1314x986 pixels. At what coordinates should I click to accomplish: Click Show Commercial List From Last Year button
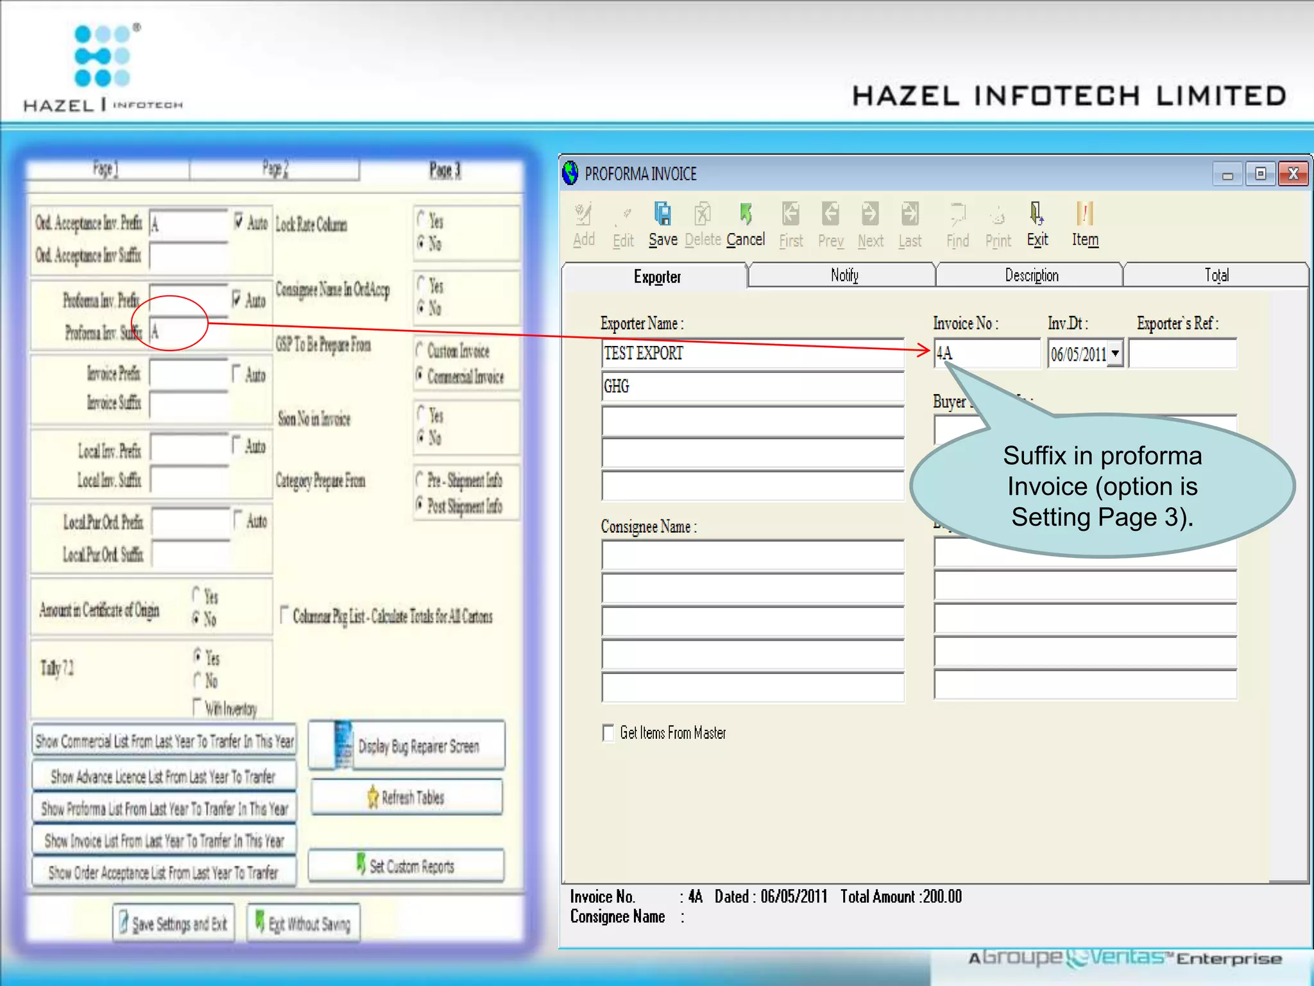click(164, 741)
